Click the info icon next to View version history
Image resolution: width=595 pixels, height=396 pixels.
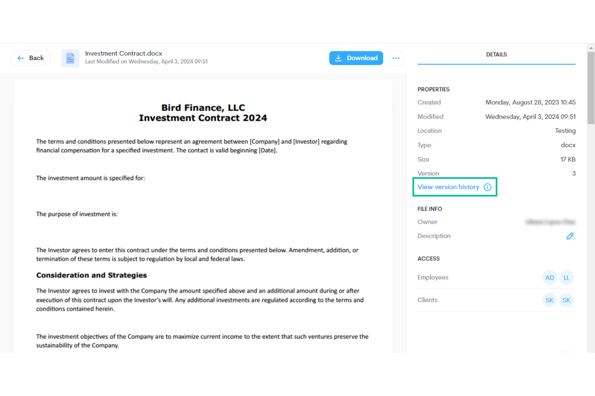(488, 187)
